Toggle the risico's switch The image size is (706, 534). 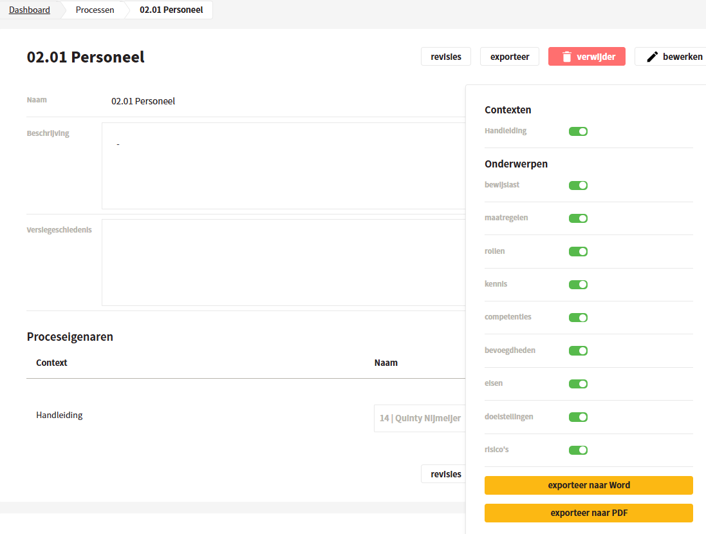pos(578,450)
